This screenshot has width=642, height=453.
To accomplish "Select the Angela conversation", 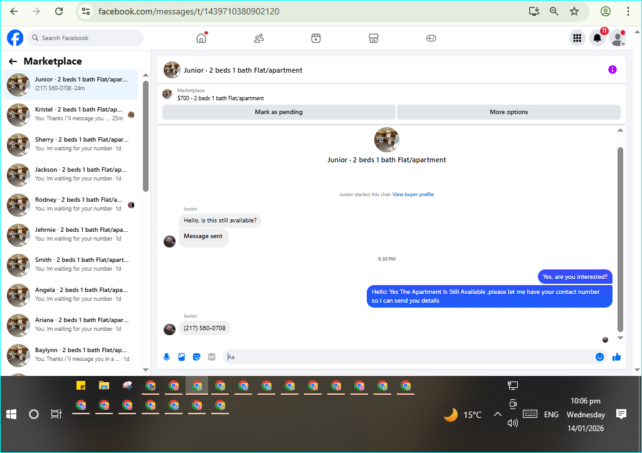I will click(71, 295).
